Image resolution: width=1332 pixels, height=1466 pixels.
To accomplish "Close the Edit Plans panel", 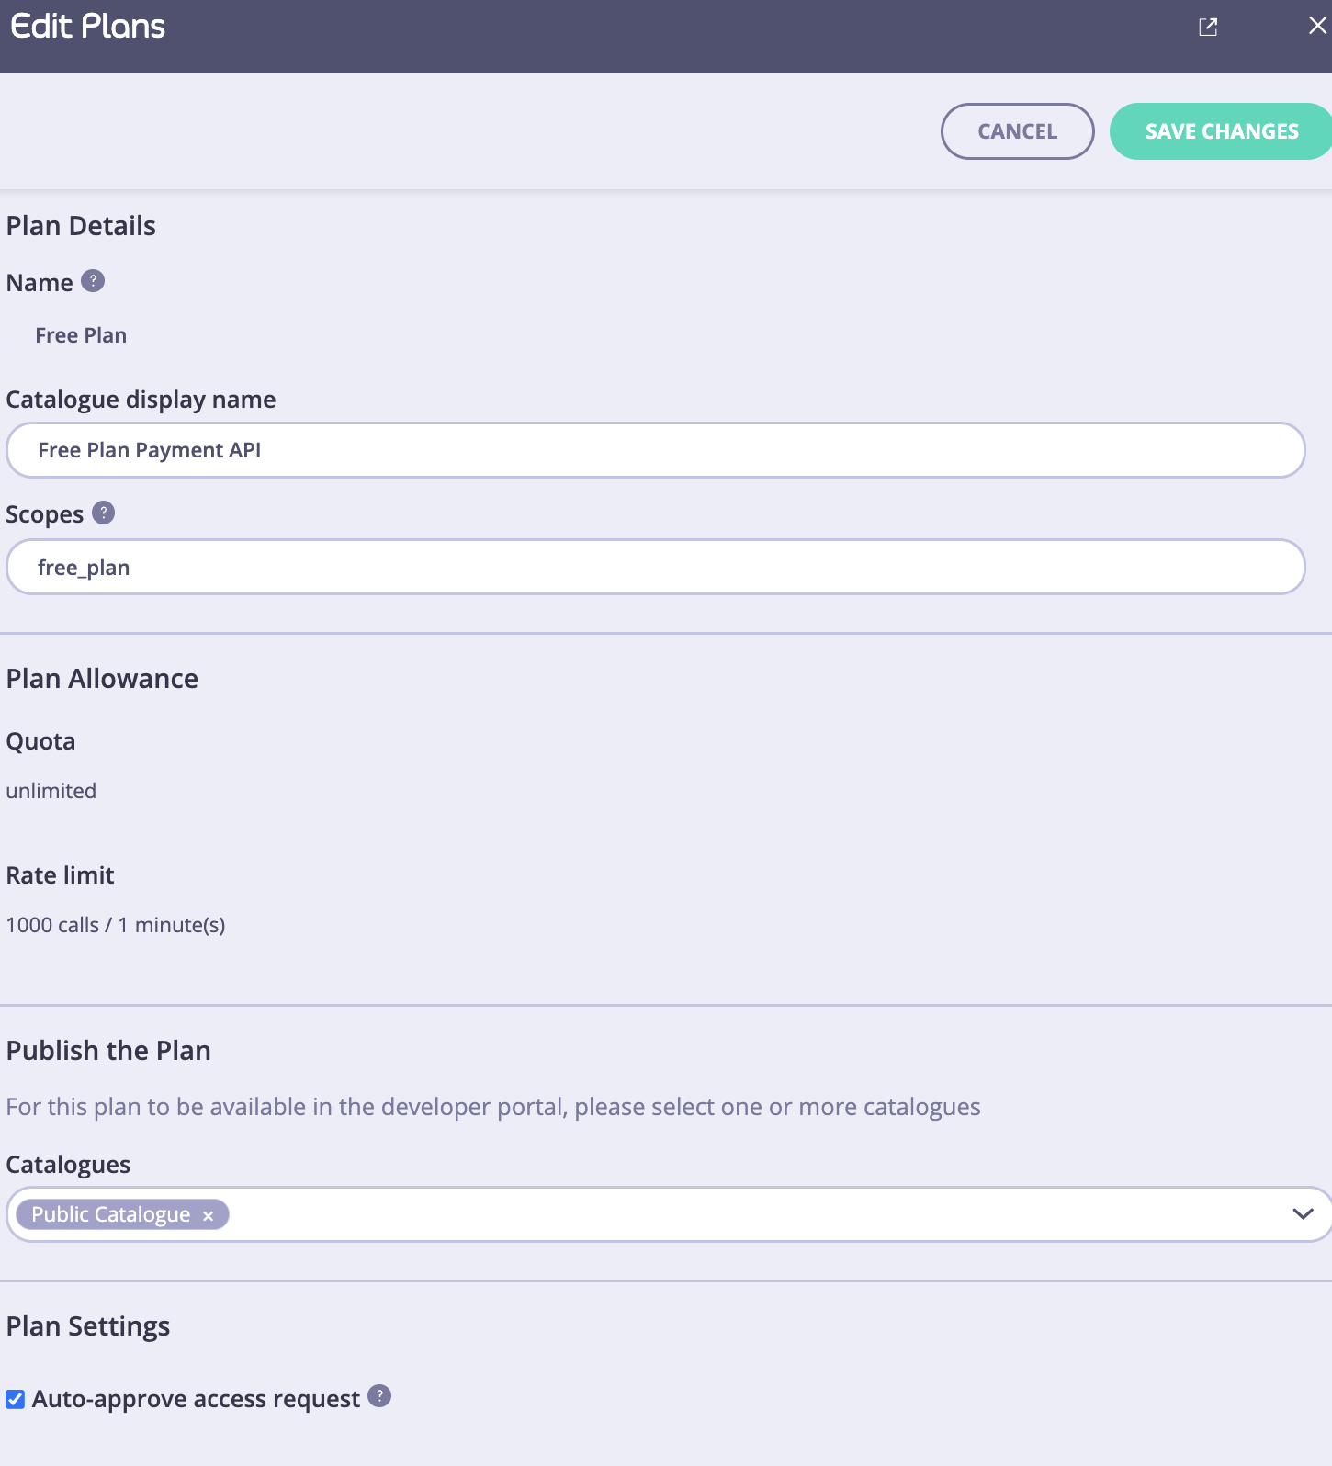I will 1317,26.
